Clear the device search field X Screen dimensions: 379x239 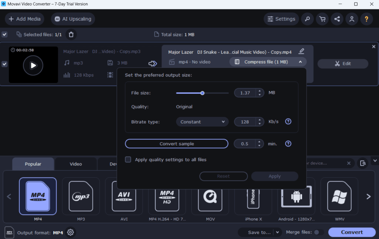(349, 163)
